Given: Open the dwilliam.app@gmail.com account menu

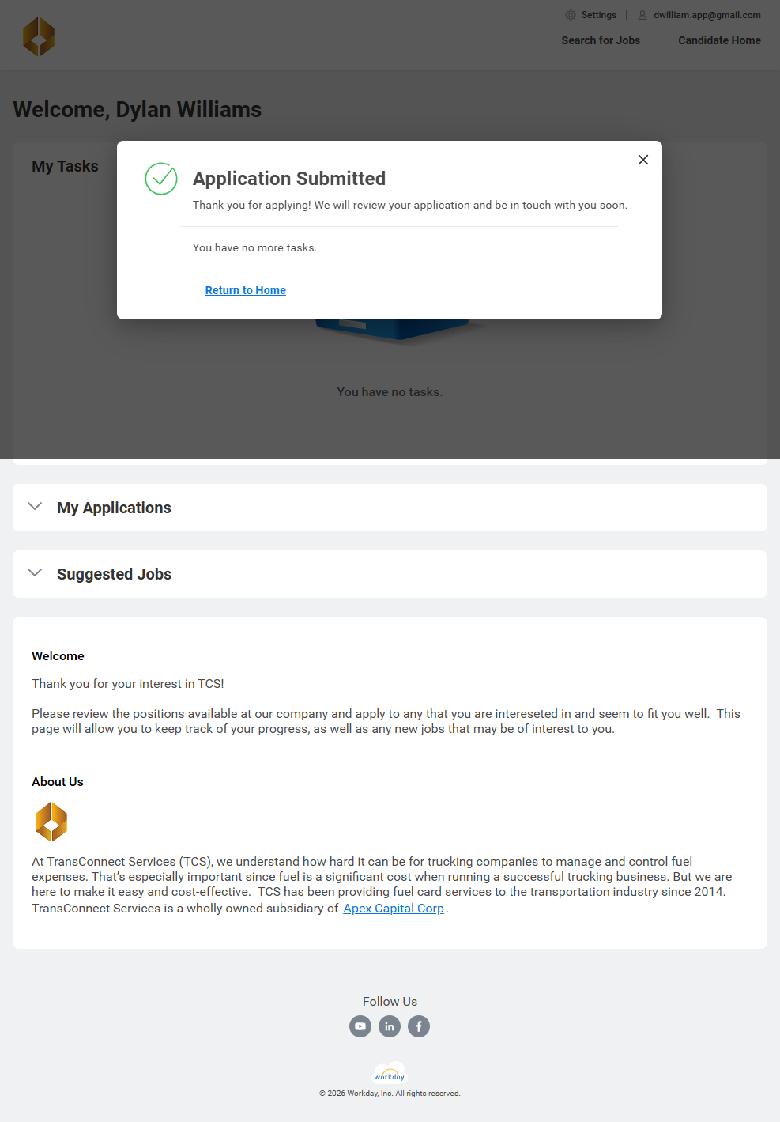Looking at the screenshot, I should [707, 15].
